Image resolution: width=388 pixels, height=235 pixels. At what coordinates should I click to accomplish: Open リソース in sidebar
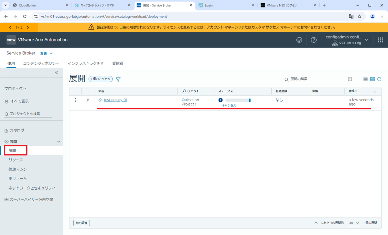(16, 160)
